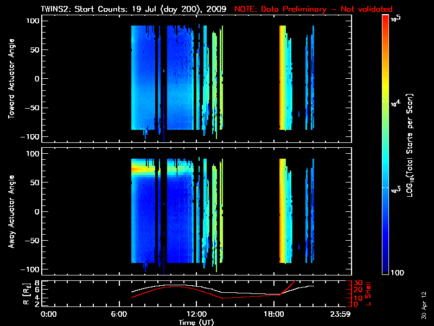This screenshot has width=434, height=326.
Task: Click the 'LOG10(Total Starts per Scan)' colorbar label
Action: (412, 146)
